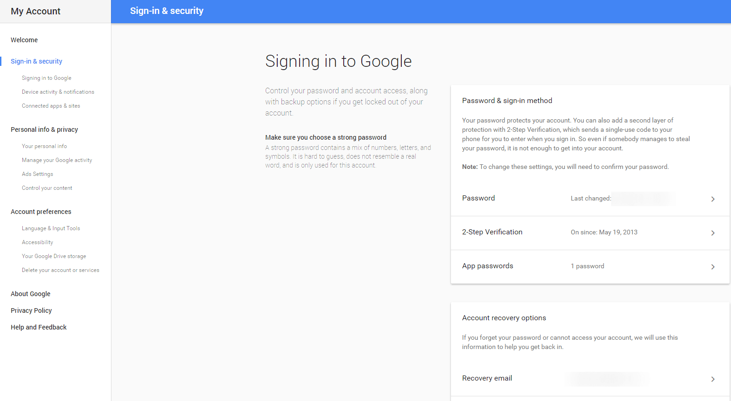This screenshot has height=401, width=731.
Task: Open Your Google Drive storage
Action: pyautogui.click(x=54, y=256)
